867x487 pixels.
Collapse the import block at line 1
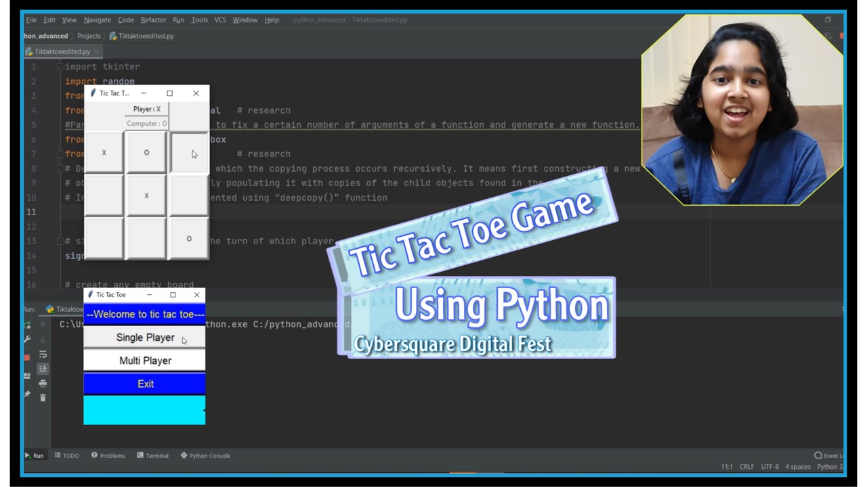[x=60, y=66]
